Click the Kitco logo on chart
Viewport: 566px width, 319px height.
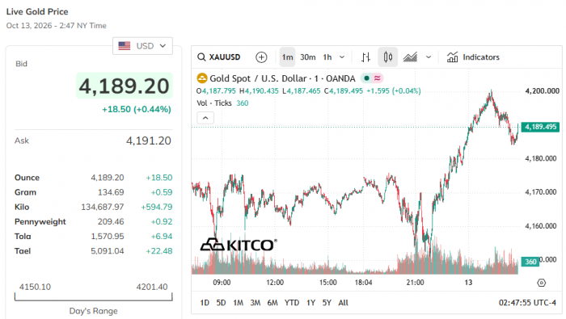click(x=239, y=246)
